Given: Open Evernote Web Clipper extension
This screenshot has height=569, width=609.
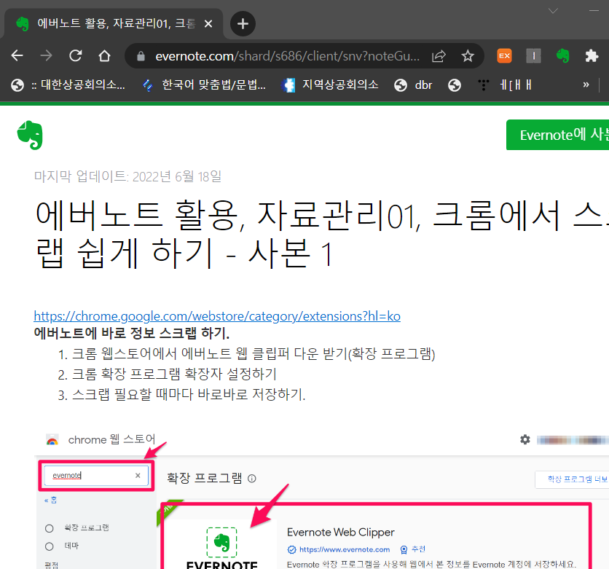Looking at the screenshot, I should (562, 56).
